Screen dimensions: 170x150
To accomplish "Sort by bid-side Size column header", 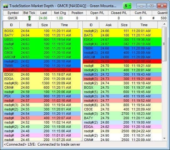I will (x=44, y=25).
